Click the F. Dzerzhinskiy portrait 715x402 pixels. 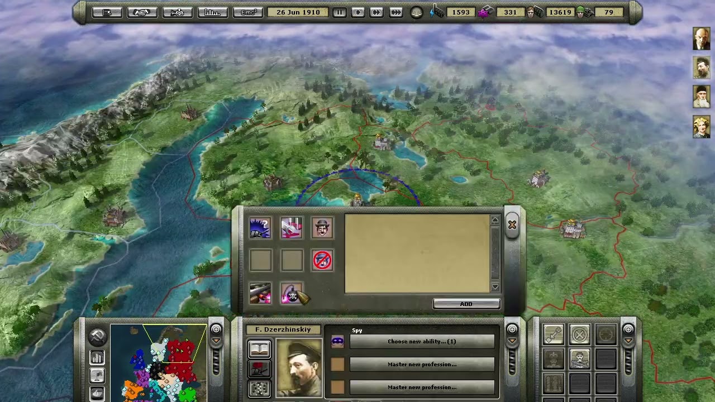299,368
